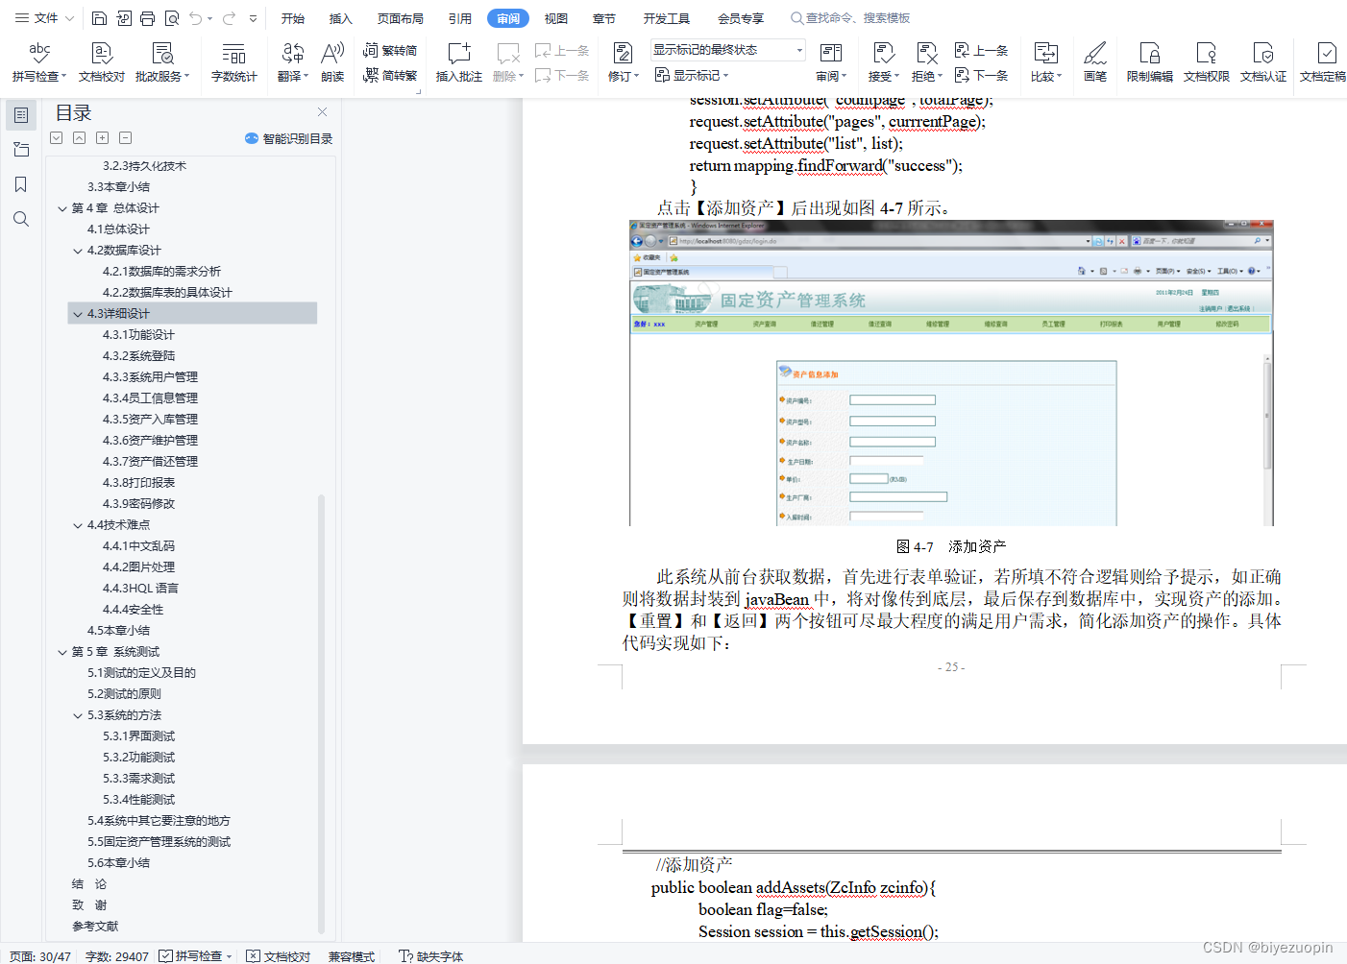Image resolution: width=1347 pixels, height=964 pixels.
Task: Switch to the 开发工具 ribbon tab
Action: [667, 18]
